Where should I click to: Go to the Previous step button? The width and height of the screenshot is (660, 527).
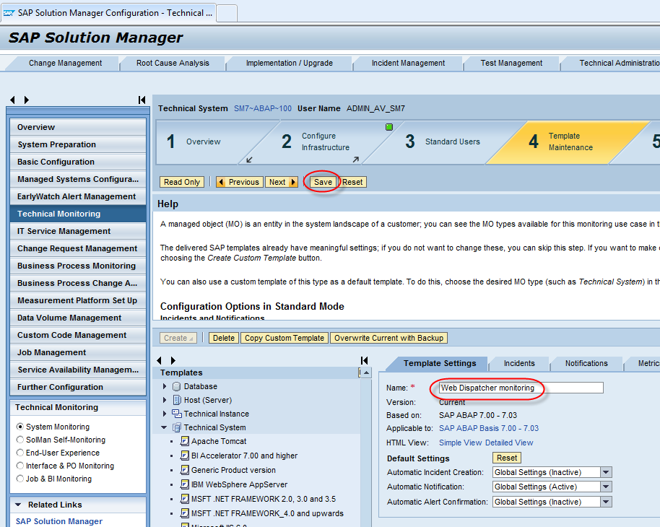coord(240,182)
